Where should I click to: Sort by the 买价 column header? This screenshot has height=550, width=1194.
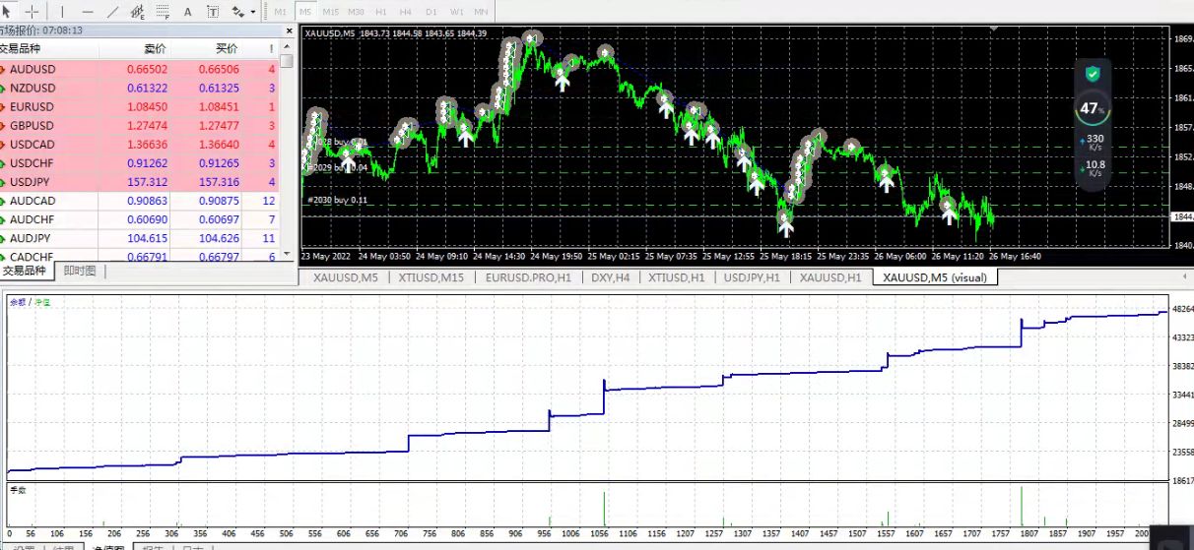[x=207, y=48]
